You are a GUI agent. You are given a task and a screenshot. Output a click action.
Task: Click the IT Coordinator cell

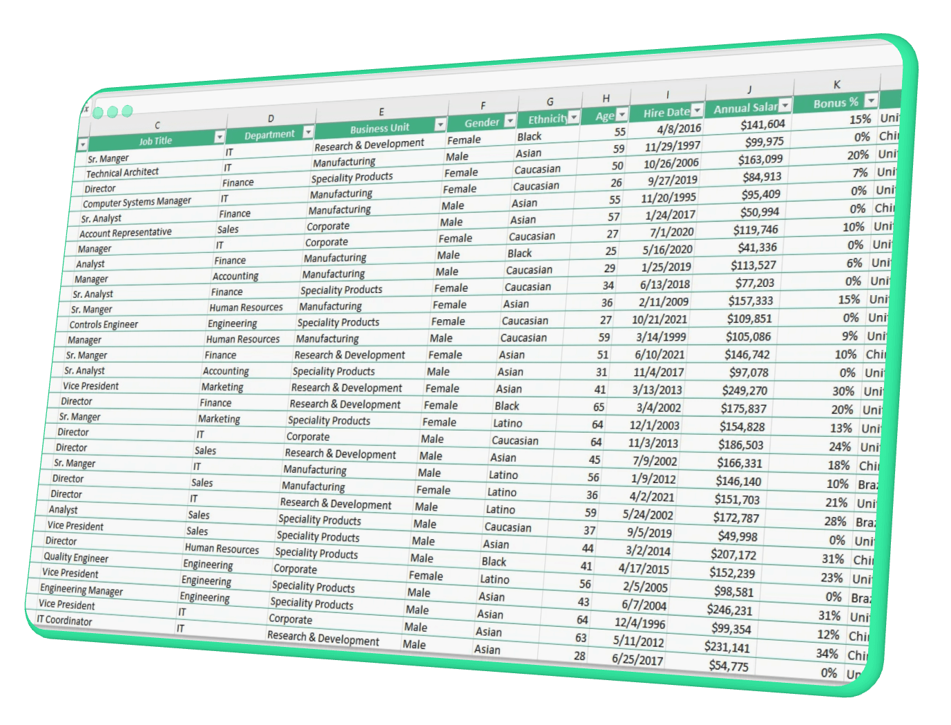click(x=64, y=621)
